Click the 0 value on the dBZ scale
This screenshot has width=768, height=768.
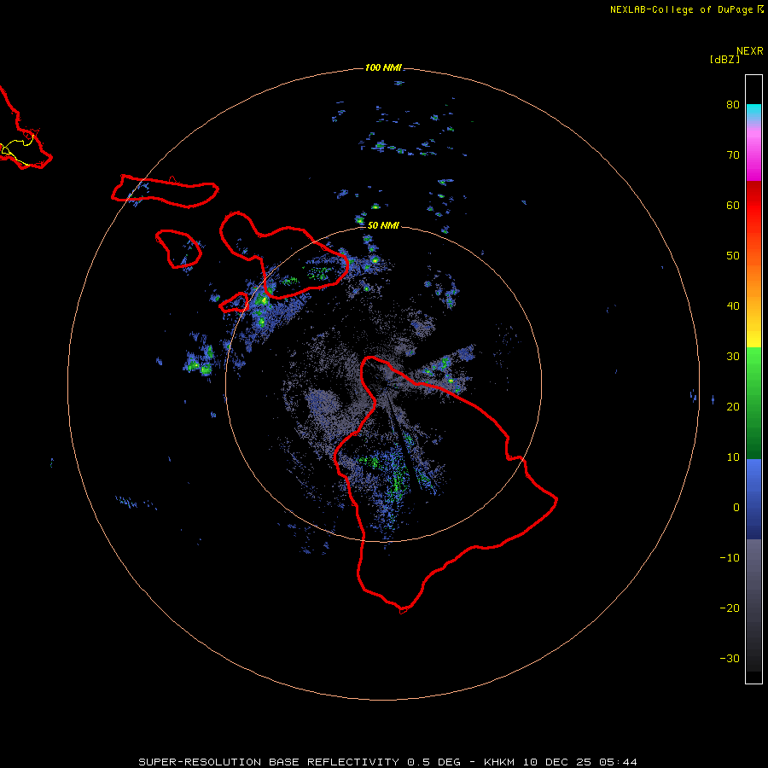(736, 508)
